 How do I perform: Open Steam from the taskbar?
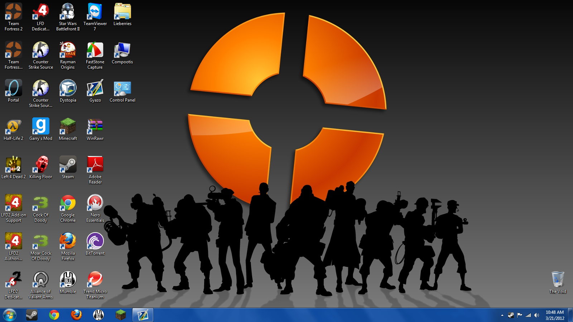pos(32,315)
